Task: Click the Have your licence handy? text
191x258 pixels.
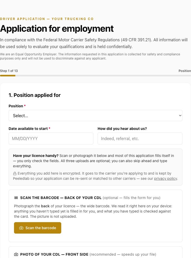Action: 36,156
